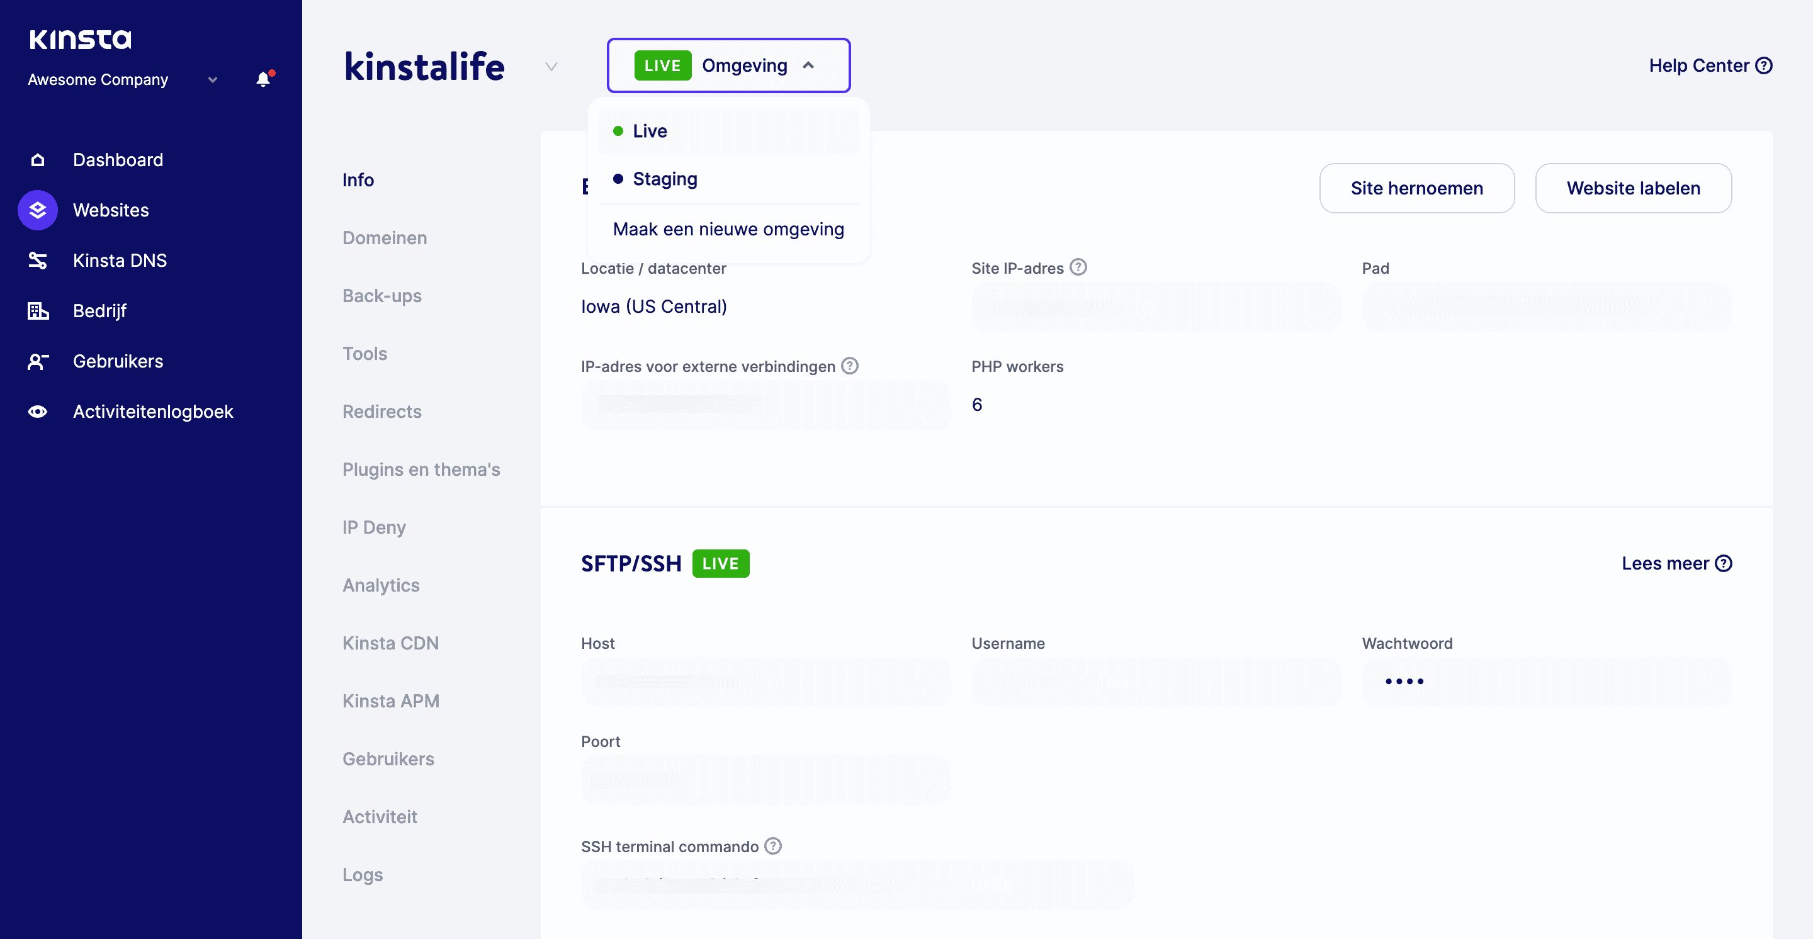Switch to the Back-ups tab

[381, 295]
